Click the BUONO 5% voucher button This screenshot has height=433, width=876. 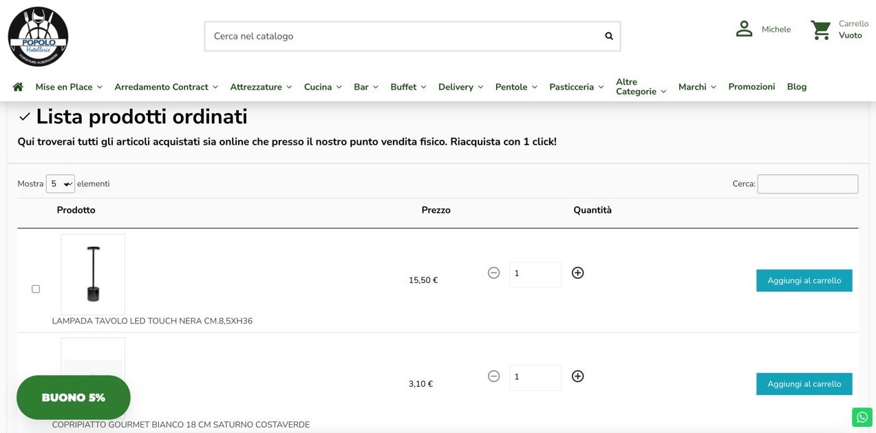pyautogui.click(x=74, y=398)
